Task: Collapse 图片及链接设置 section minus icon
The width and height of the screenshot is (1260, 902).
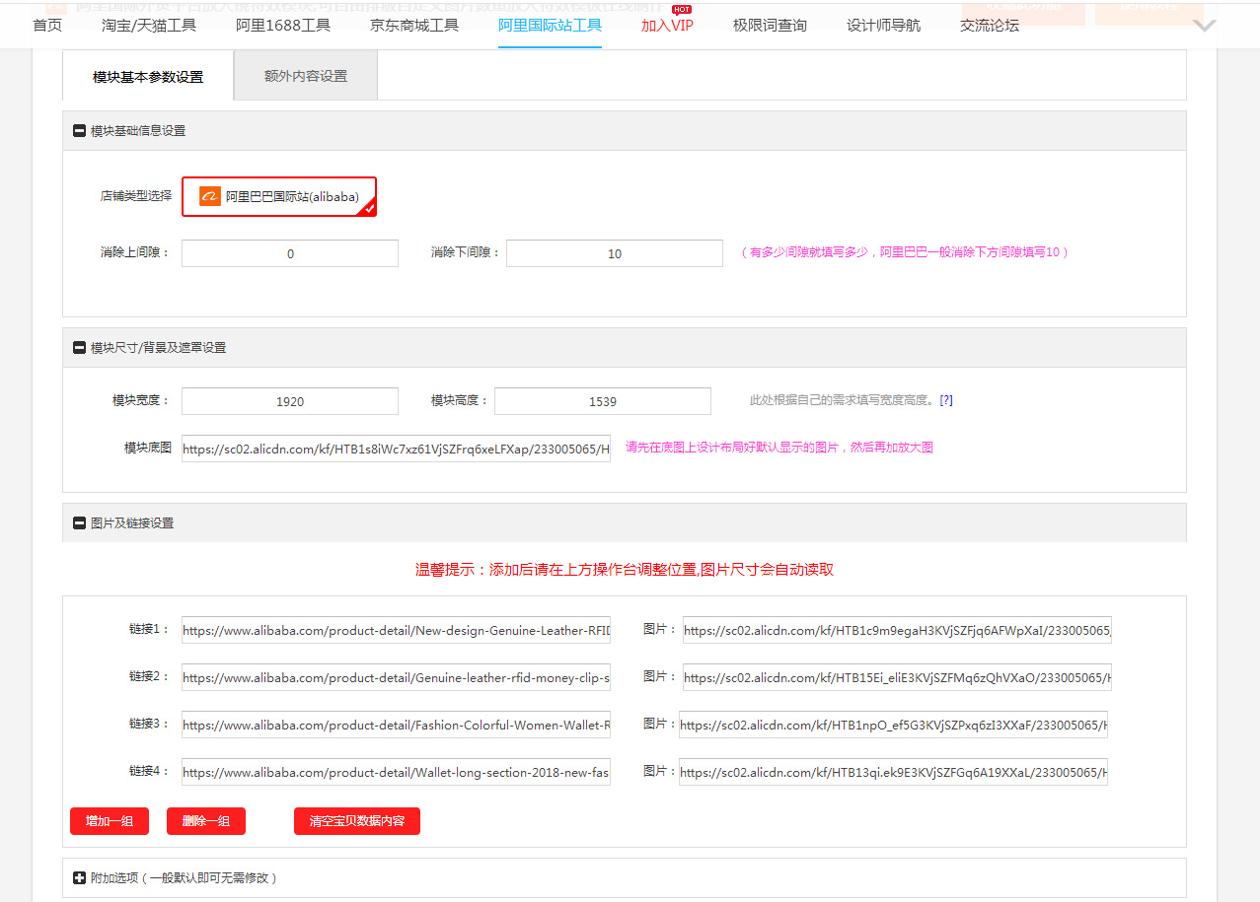Action: coord(79,522)
